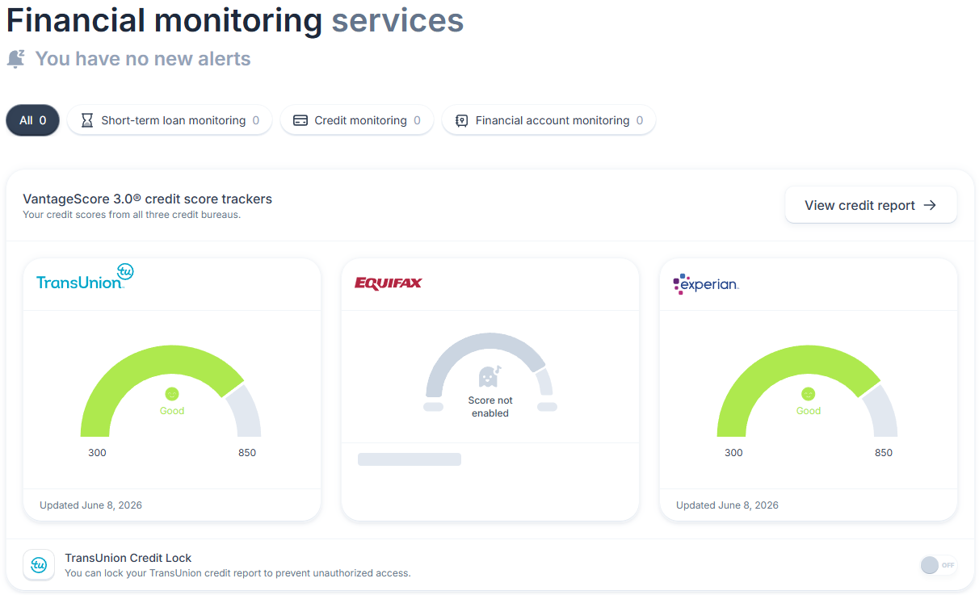Click 'Good' label on TransUnion card
The height and width of the screenshot is (595, 979).
172,411
